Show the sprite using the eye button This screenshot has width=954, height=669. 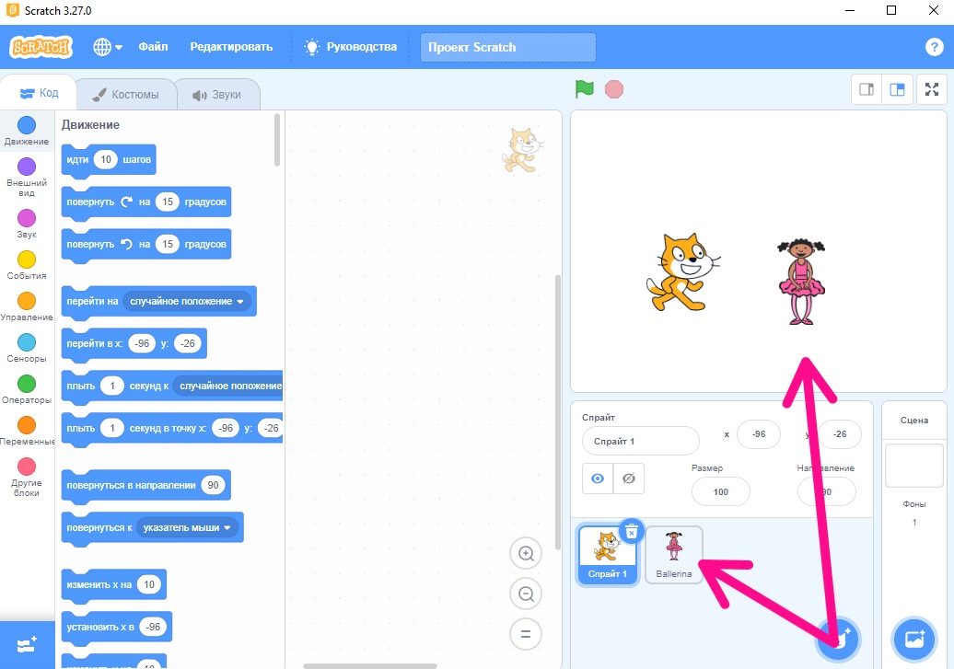(598, 479)
